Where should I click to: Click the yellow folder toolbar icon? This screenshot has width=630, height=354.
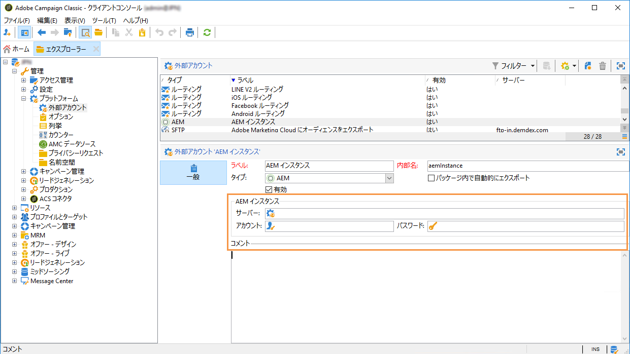(98, 32)
